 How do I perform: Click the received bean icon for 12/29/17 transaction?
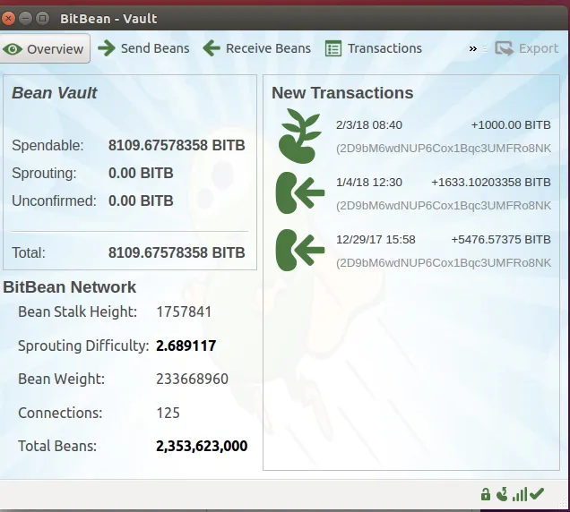pyautogui.click(x=300, y=251)
